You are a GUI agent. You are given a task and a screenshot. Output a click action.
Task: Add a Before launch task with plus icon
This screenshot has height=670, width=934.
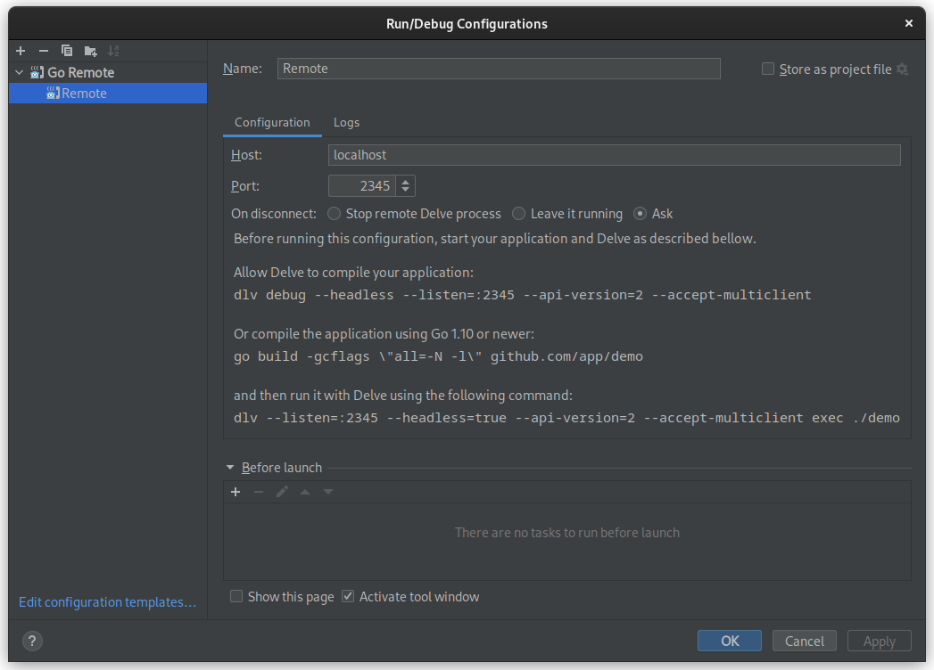(236, 492)
